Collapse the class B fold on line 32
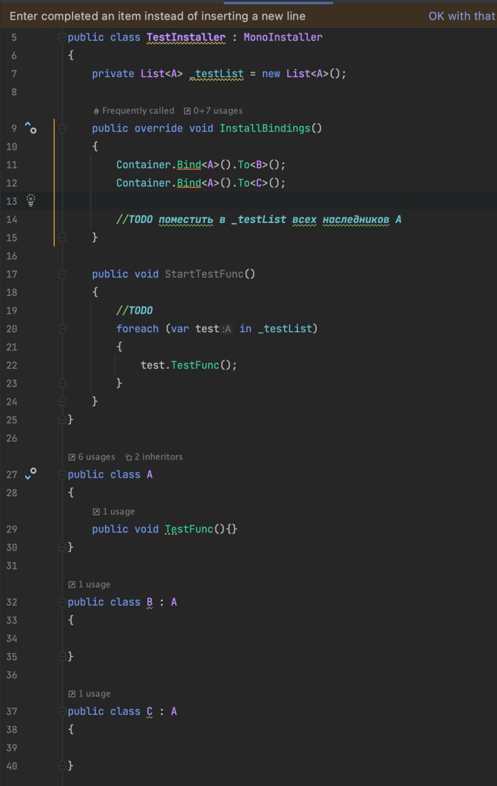The height and width of the screenshot is (786, 497). point(62,602)
